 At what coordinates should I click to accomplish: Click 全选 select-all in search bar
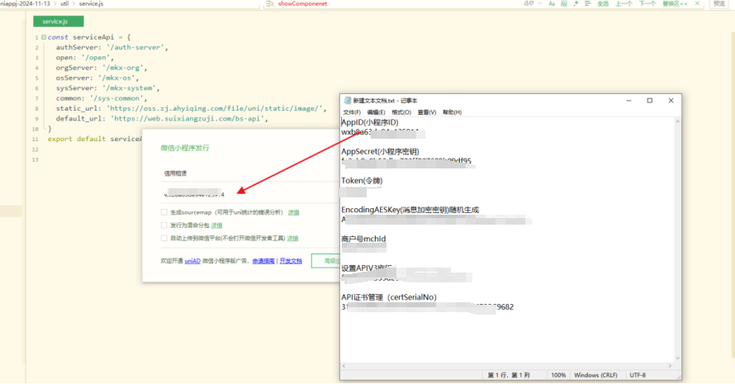click(x=603, y=3)
